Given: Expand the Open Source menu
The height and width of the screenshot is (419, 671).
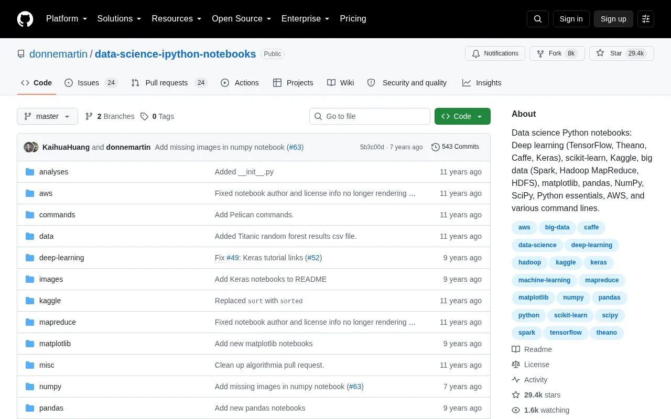Looking at the screenshot, I should point(241,19).
